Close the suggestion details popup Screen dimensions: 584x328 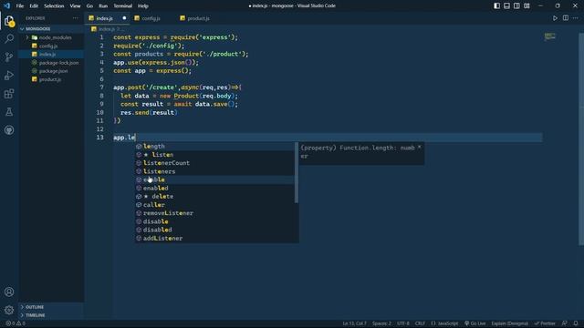[420, 148]
